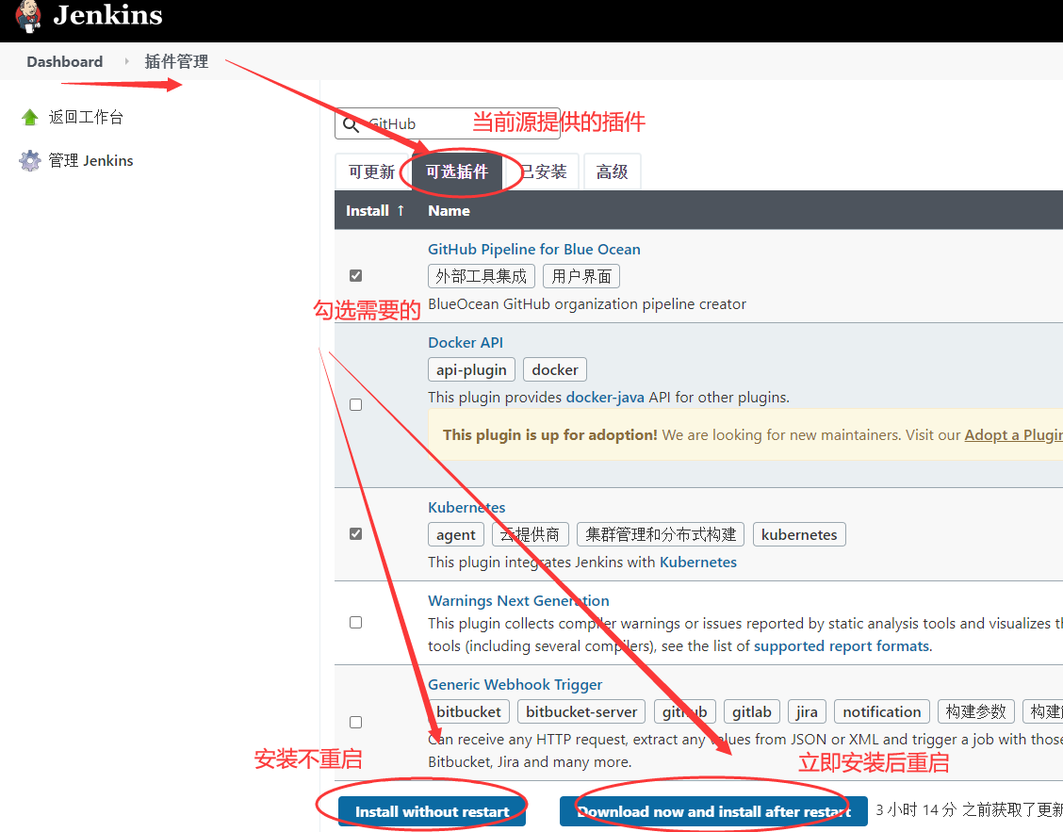This screenshot has height=832, width=1063.
Task: Click the agent tag under Kubernetes
Action: click(455, 534)
